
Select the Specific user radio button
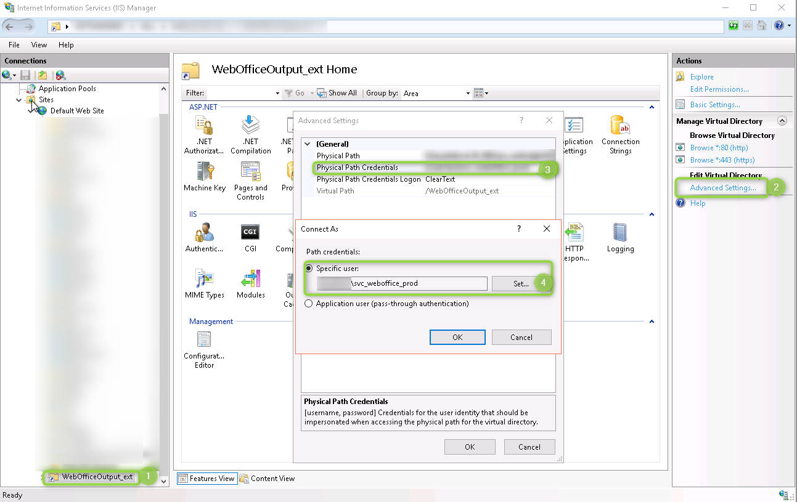308,268
